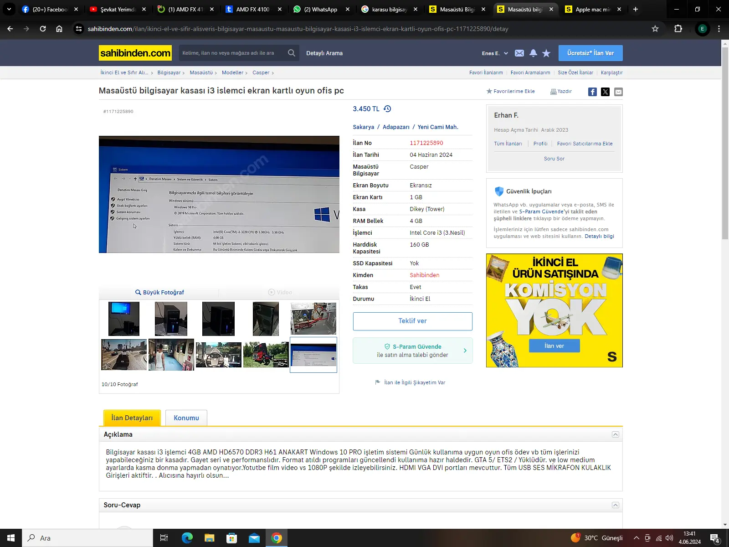Share listing on X icon
This screenshot has height=547, width=729.
[605, 92]
